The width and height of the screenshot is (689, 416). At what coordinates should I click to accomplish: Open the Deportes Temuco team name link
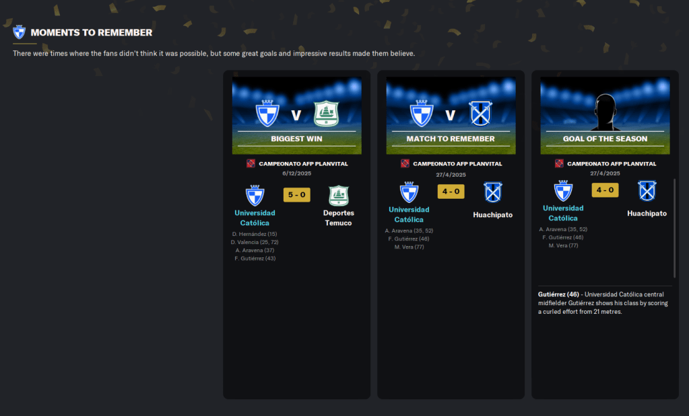coord(338,218)
